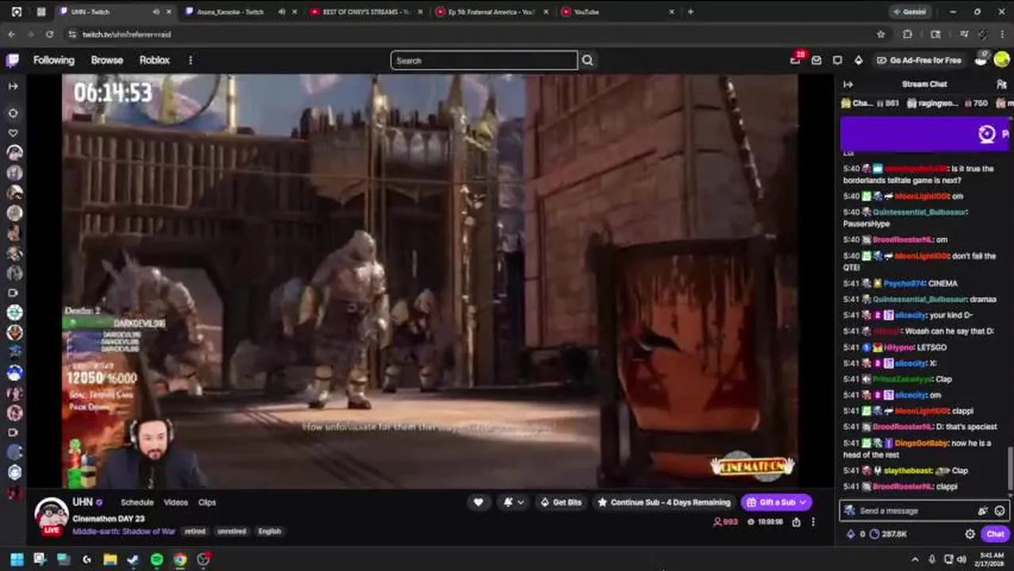Reload the current page
This screenshot has width=1014, height=571.
pyautogui.click(x=49, y=34)
